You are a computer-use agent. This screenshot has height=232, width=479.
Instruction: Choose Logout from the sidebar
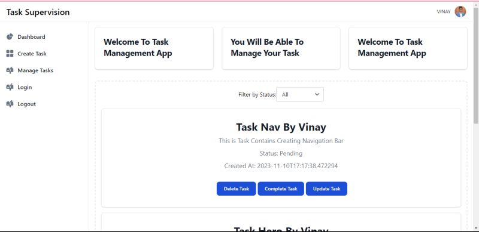[x=26, y=104]
